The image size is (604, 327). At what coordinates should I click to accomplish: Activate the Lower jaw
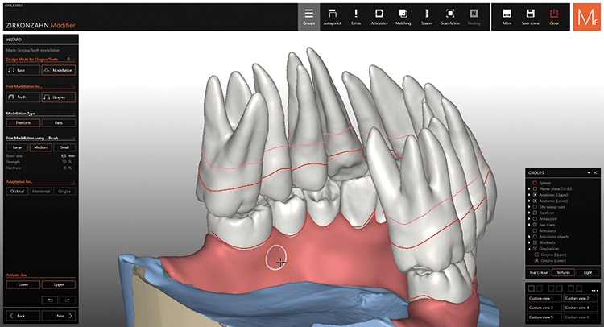pyautogui.click(x=23, y=284)
